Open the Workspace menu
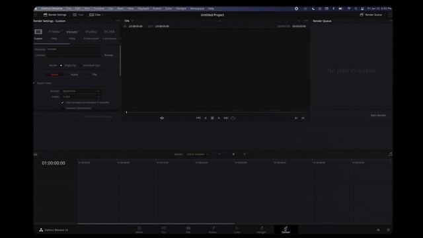 pyautogui.click(x=197, y=9)
